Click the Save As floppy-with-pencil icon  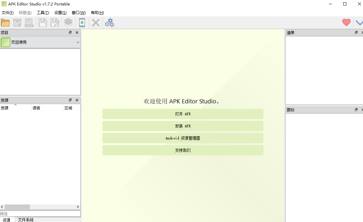(55, 23)
